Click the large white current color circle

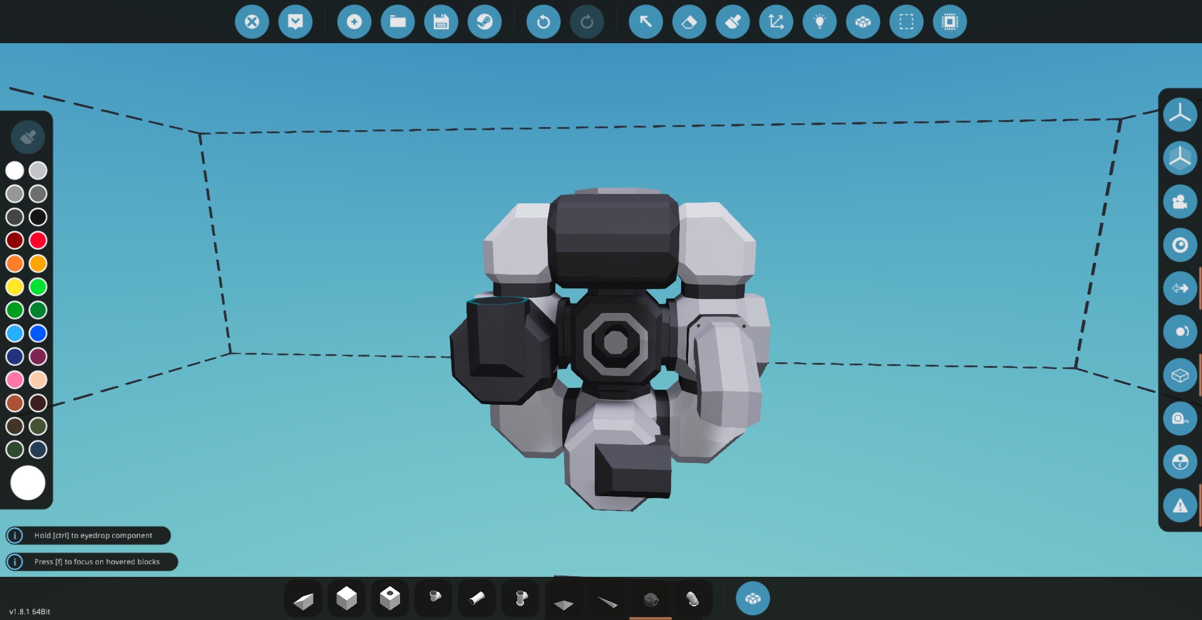pyautogui.click(x=28, y=483)
